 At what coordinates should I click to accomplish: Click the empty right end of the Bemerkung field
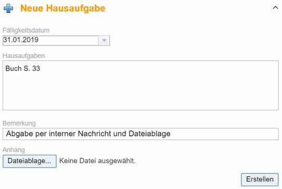(224, 134)
